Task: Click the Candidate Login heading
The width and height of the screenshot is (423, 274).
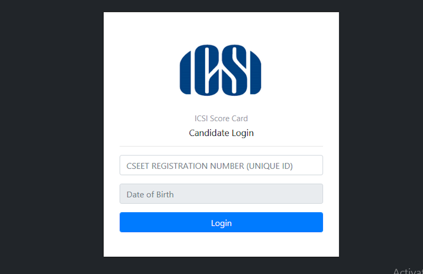Action: coord(221,133)
